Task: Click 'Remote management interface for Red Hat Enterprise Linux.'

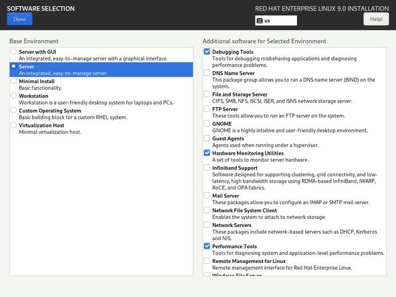Action: point(282,268)
